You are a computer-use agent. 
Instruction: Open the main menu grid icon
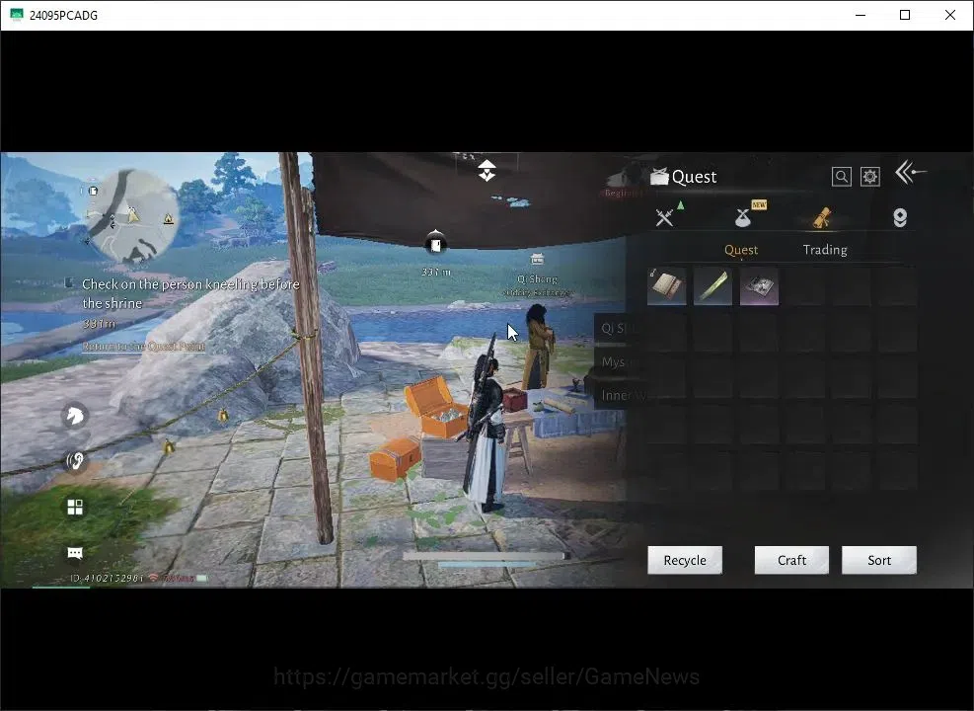(x=75, y=508)
